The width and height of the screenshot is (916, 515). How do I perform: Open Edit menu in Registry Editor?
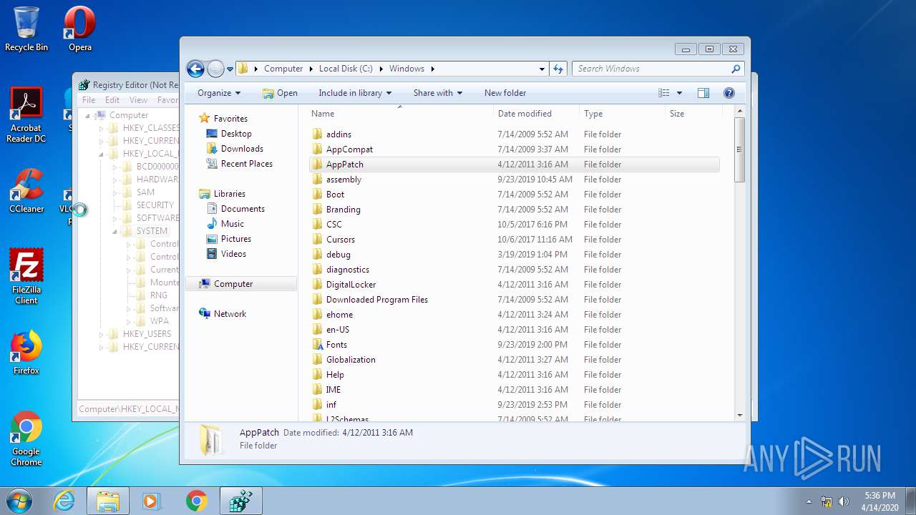(112, 100)
